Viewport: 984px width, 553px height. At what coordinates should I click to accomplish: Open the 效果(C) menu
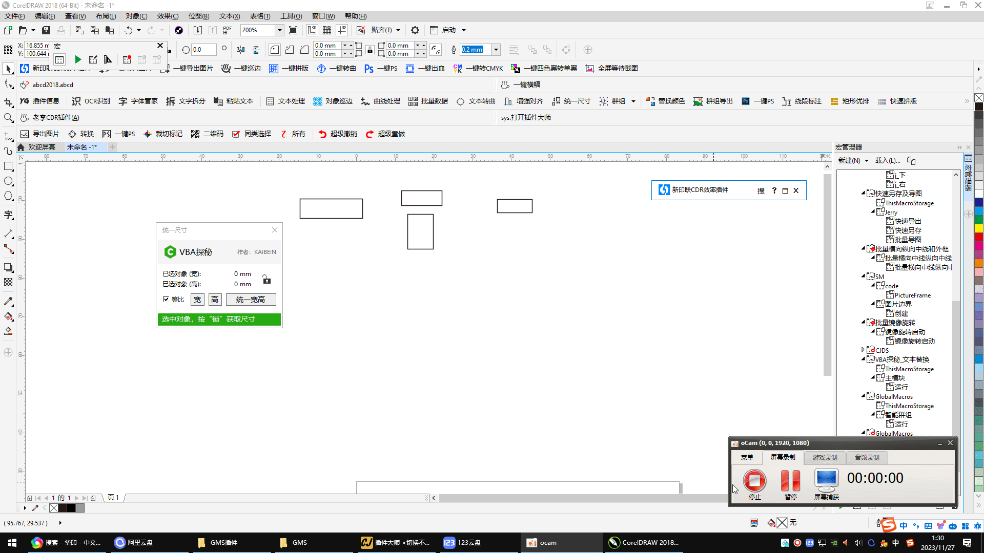pyautogui.click(x=168, y=16)
